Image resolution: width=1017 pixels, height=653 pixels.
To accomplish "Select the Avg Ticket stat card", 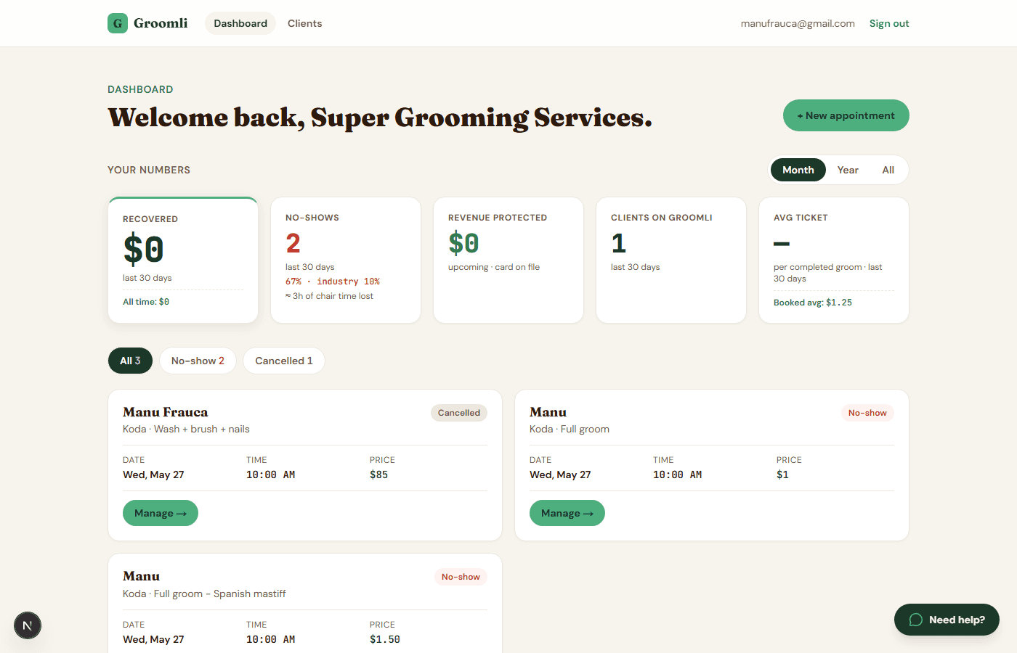I will [x=834, y=260].
